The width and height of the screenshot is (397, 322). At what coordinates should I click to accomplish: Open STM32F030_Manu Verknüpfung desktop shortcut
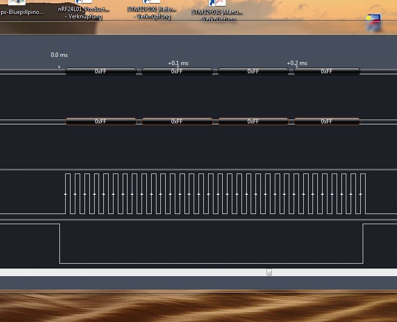point(217,12)
